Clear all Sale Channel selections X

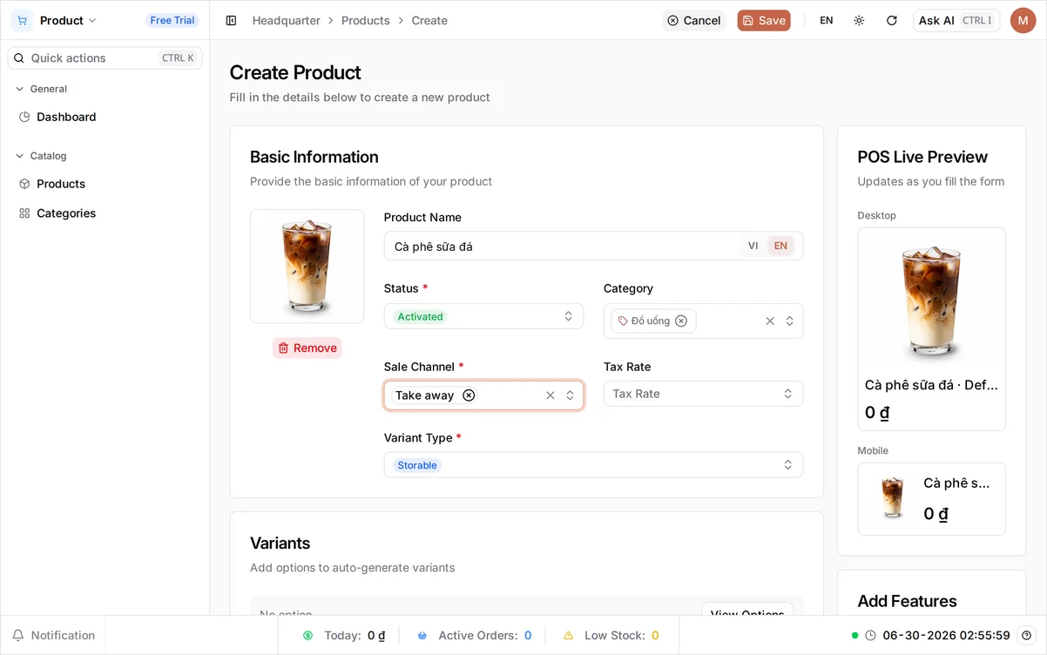tap(551, 395)
